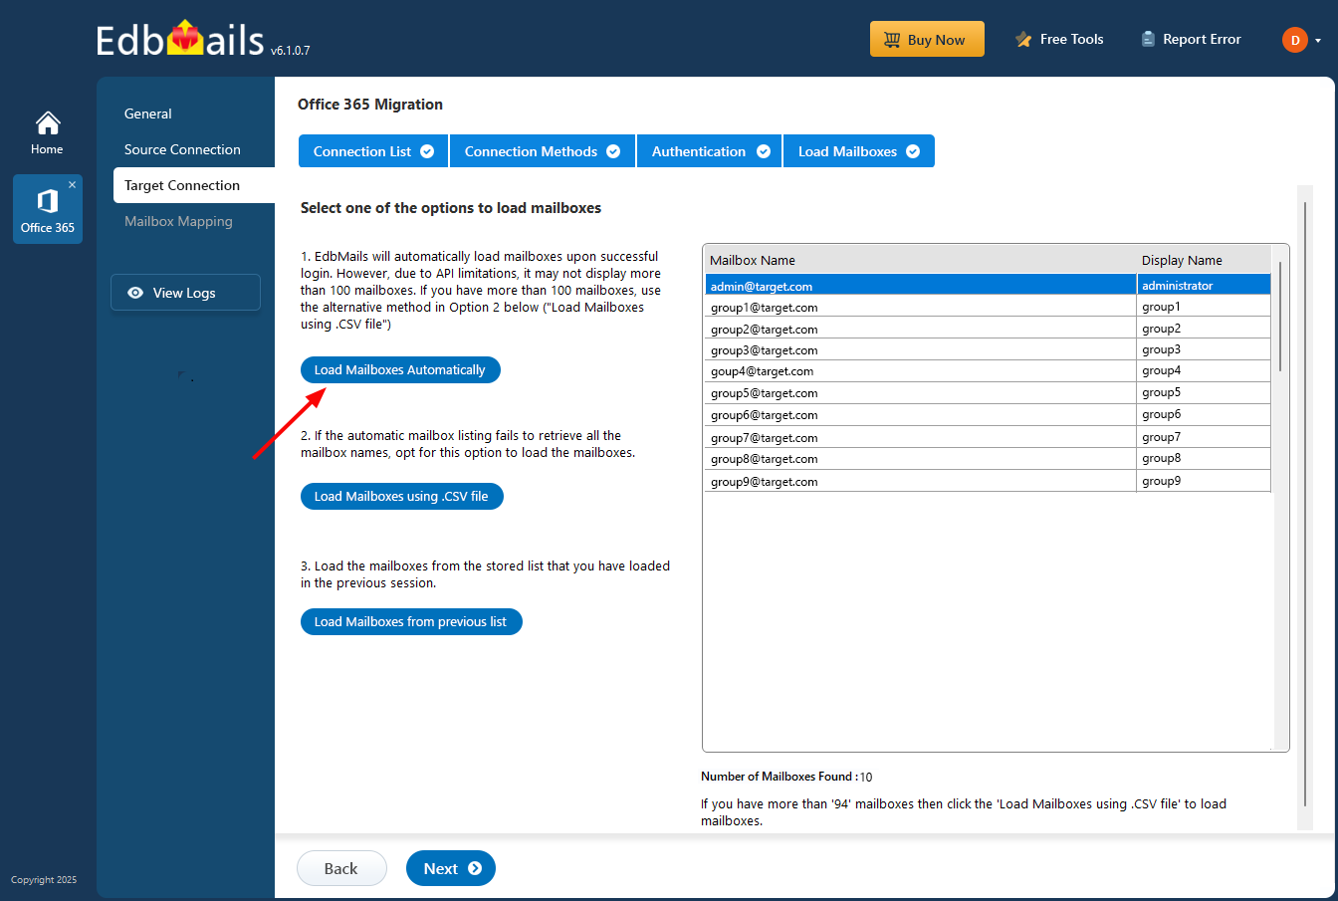Screen dimensions: 1338x901
Task: Click Load Mailboxes Automatically
Action: [400, 369]
